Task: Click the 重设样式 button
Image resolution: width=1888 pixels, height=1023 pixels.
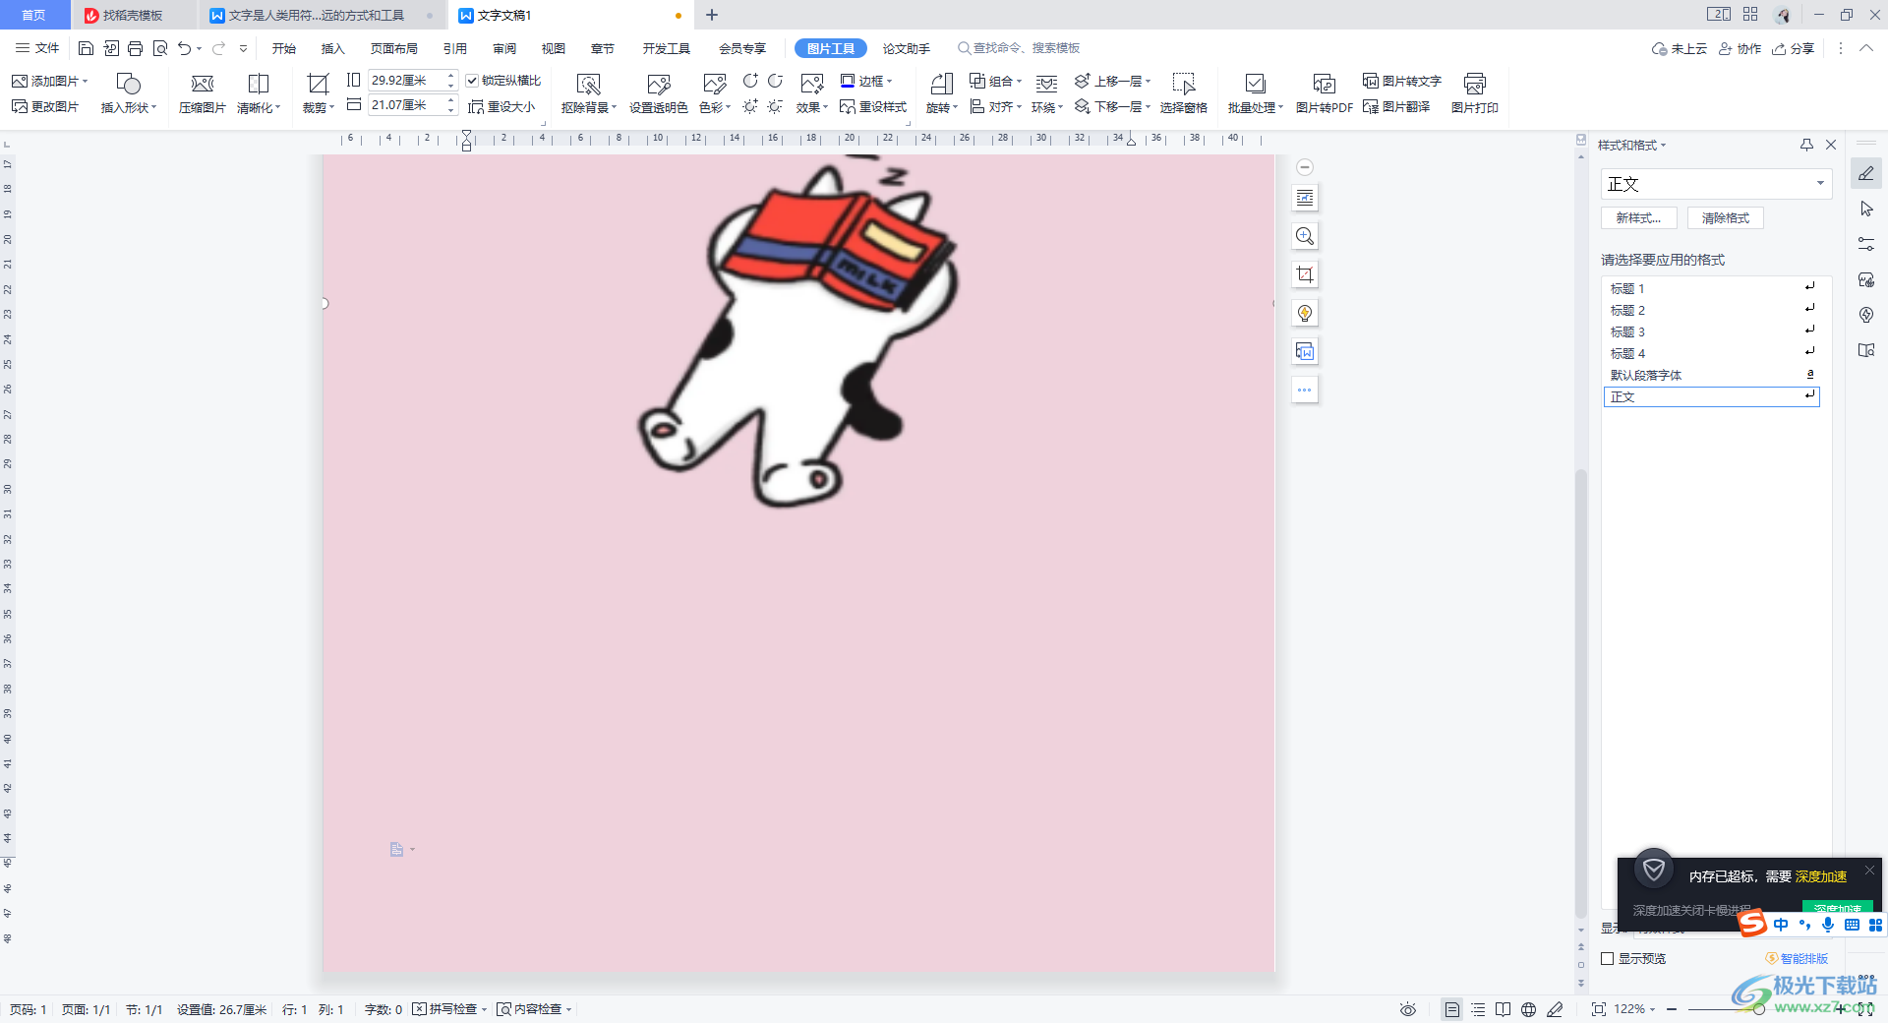Action: (x=873, y=107)
